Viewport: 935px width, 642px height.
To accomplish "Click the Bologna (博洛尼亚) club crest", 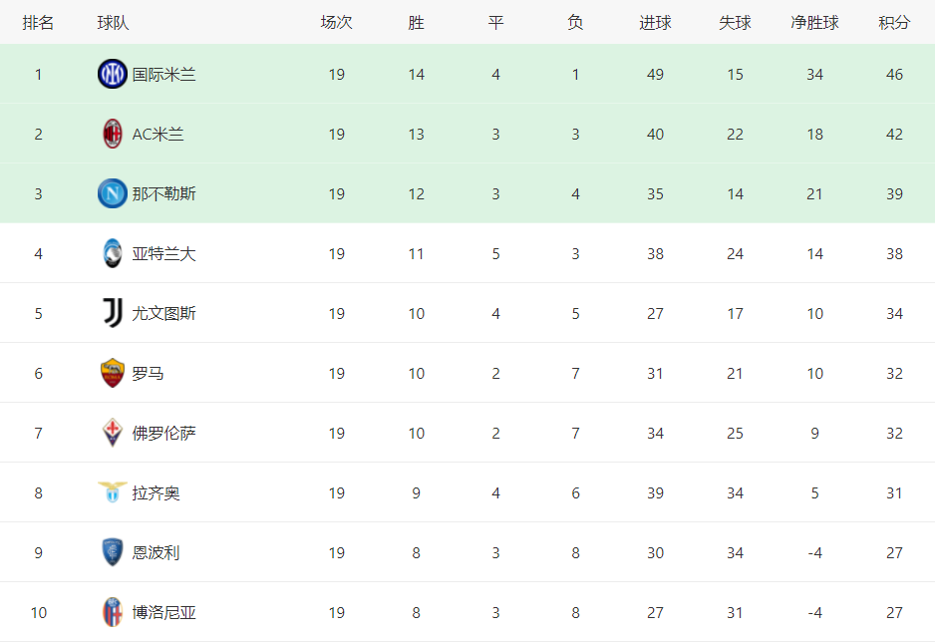I will pos(112,612).
